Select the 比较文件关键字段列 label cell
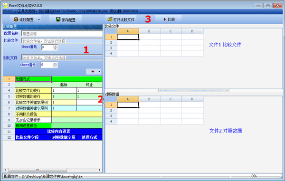The width and height of the screenshot is (285, 181). click(33, 102)
